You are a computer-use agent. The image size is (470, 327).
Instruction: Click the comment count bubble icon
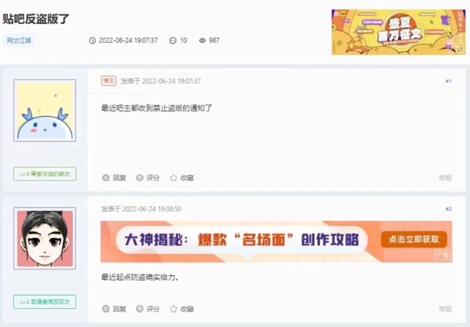(173, 40)
